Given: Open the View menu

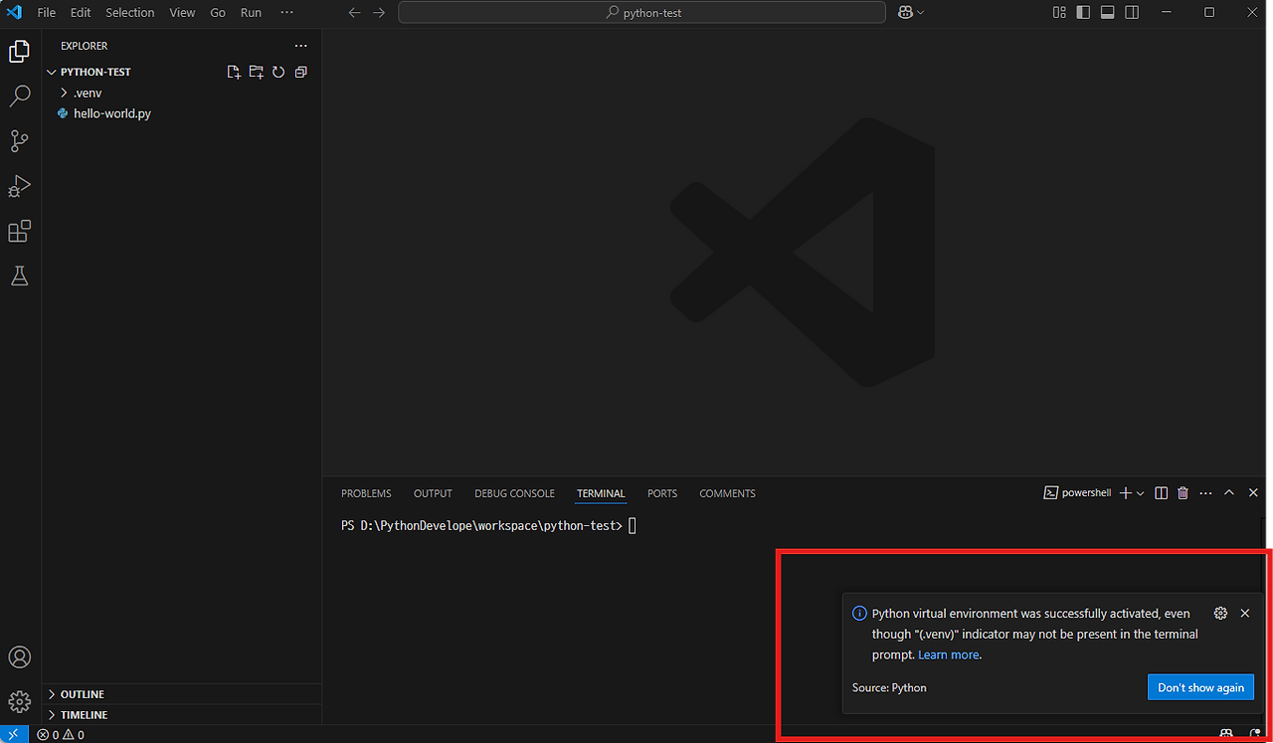Looking at the screenshot, I should [182, 13].
